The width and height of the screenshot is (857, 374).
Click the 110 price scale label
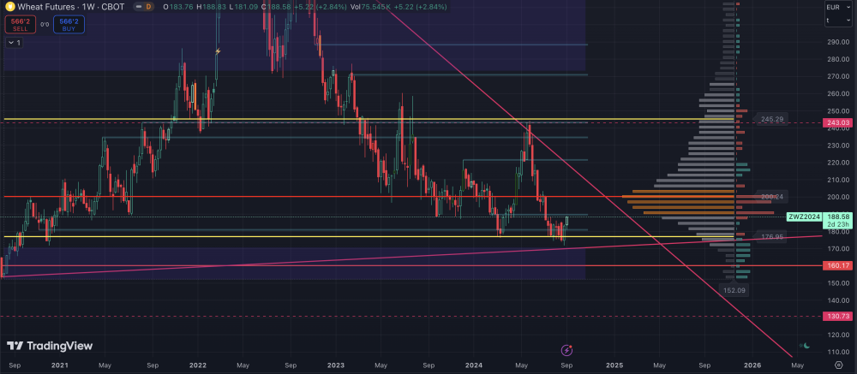836,352
